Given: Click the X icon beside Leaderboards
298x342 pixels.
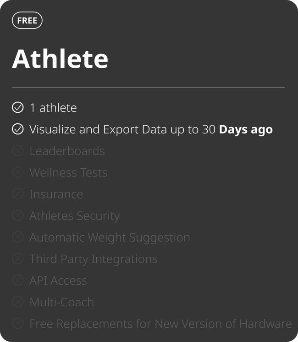Looking at the screenshot, I should coord(17,151).
